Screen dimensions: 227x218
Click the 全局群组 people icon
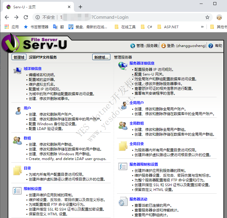[x=123, y=126]
